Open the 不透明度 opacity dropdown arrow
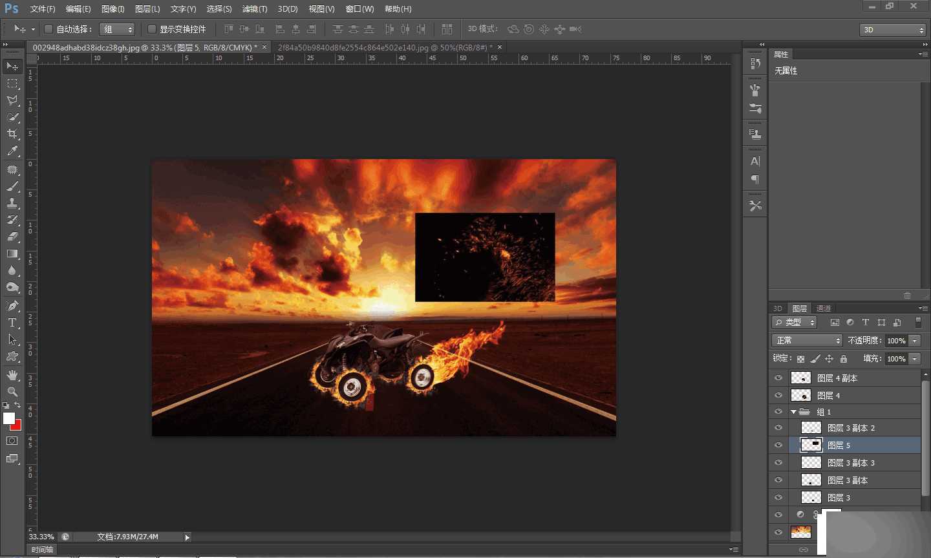 coord(915,341)
